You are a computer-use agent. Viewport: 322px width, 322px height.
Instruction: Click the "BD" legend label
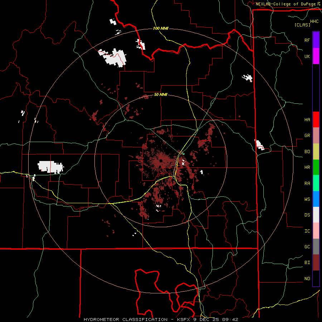(307, 152)
